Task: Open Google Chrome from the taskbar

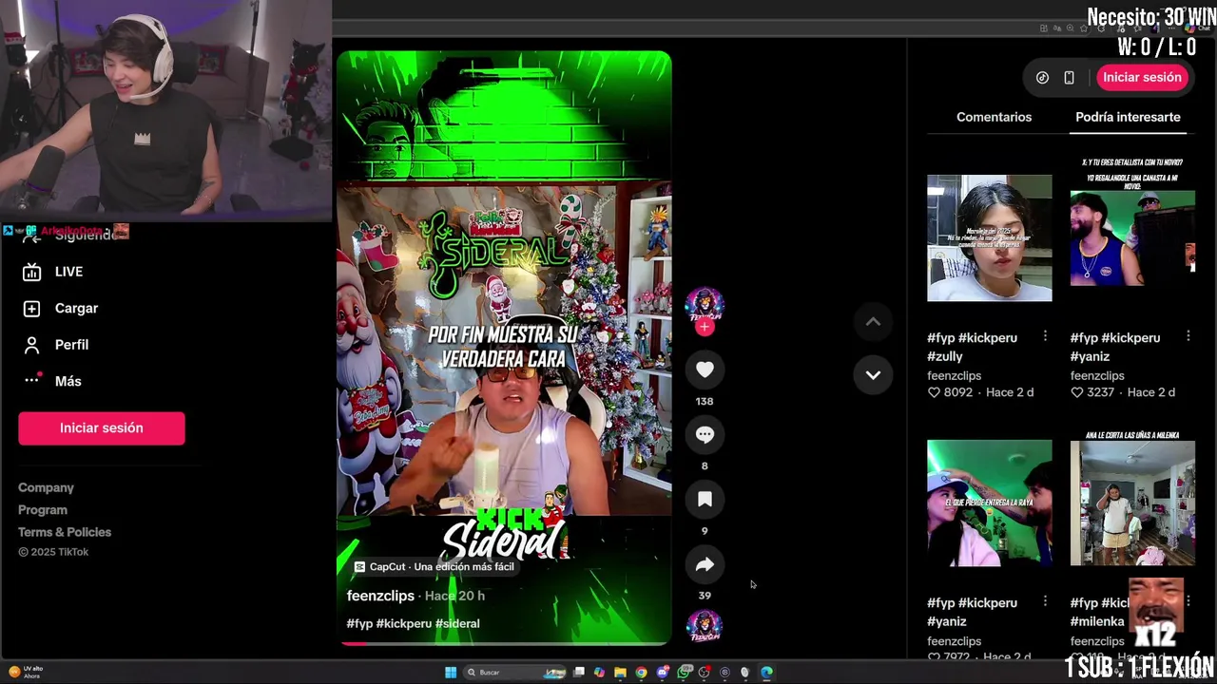Action: pyautogui.click(x=641, y=673)
